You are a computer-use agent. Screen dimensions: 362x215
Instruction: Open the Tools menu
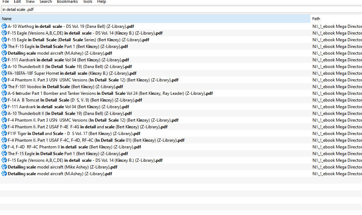click(88, 2)
